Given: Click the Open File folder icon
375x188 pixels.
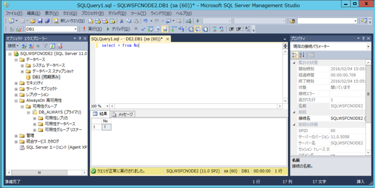Looking at the screenshot, I should pyautogui.click(x=33, y=21).
